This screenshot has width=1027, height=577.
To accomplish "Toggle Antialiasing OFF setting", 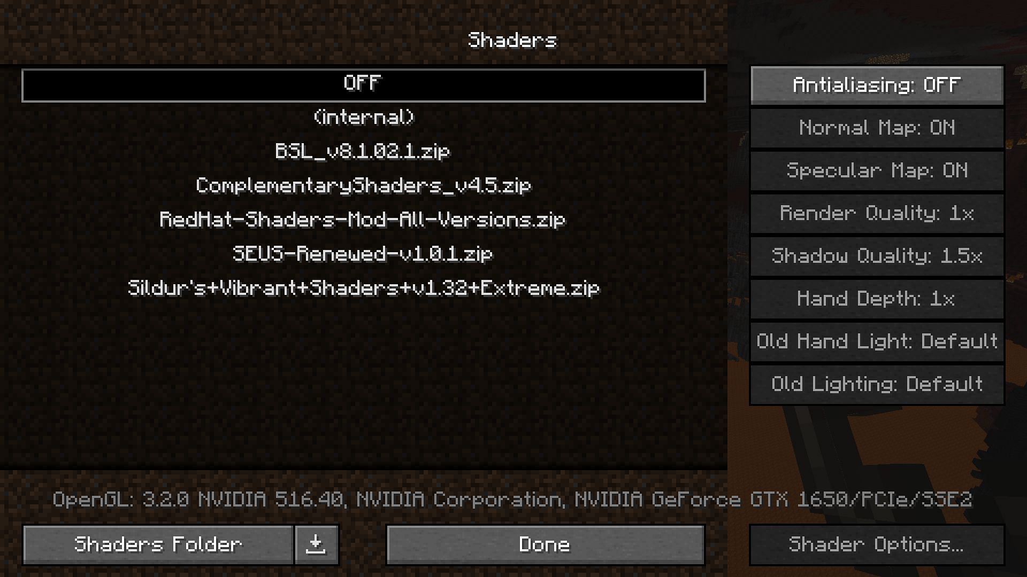I will click(876, 84).
